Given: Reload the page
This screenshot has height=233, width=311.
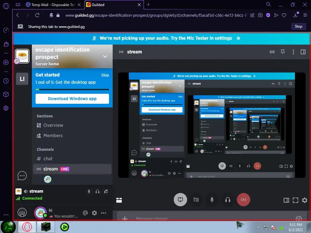Looking at the screenshot, I should tap(37, 15).
